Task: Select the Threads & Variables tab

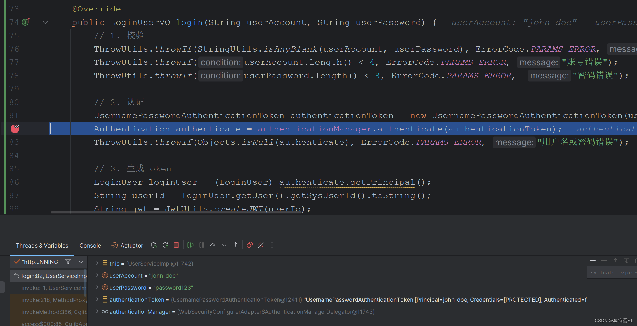Action: [42, 245]
